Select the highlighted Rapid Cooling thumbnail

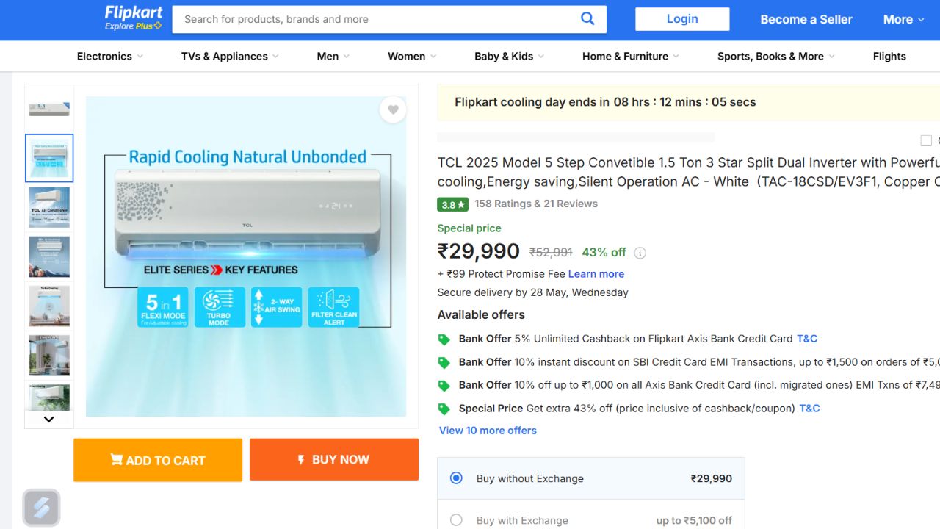49,158
